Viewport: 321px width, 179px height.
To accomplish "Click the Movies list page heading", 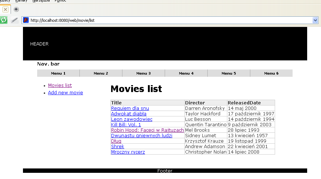I will 136,89.
